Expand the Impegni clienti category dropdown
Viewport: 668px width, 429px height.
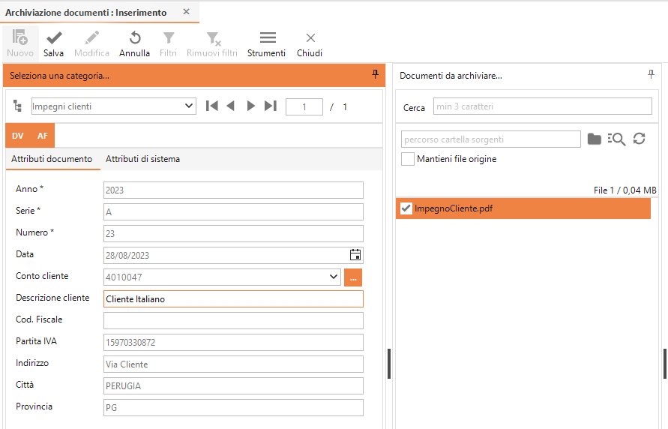[x=189, y=106]
